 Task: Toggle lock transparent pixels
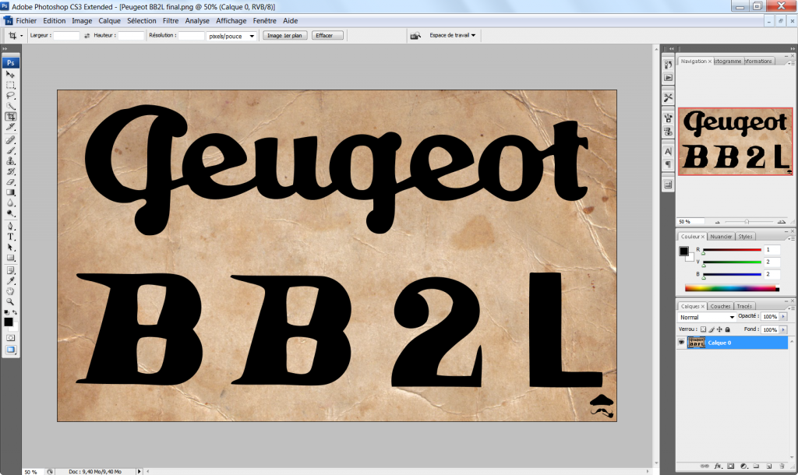pyautogui.click(x=704, y=329)
